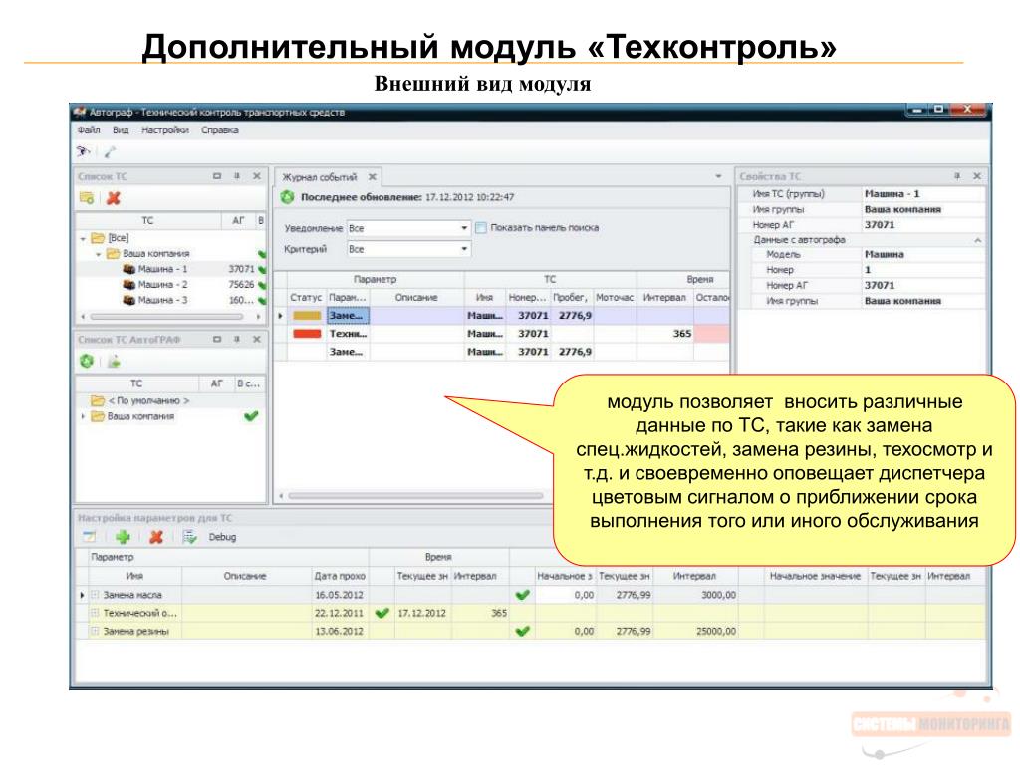Open the Вид menu
Screen dimensions: 1020x765
(121, 130)
